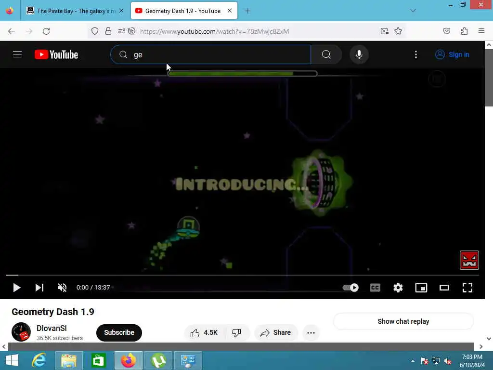Switch to theater mode
The width and height of the screenshot is (493, 370).
[x=444, y=288]
